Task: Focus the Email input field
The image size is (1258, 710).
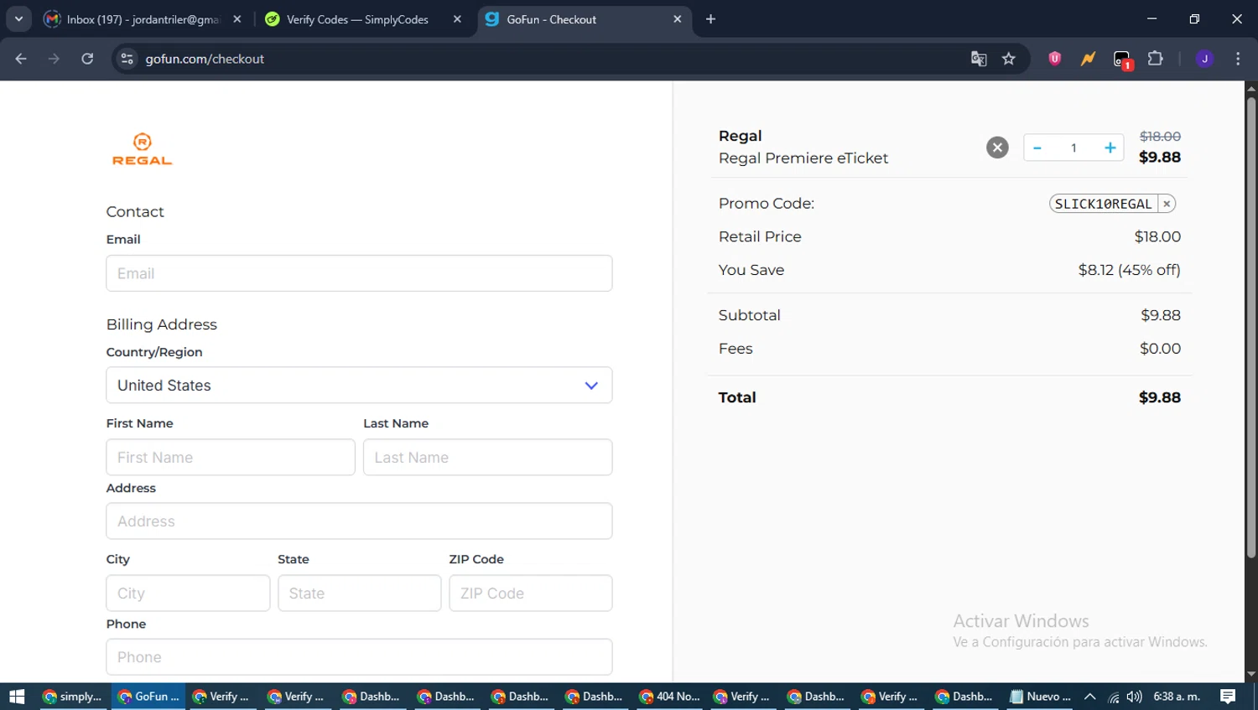Action: point(359,273)
